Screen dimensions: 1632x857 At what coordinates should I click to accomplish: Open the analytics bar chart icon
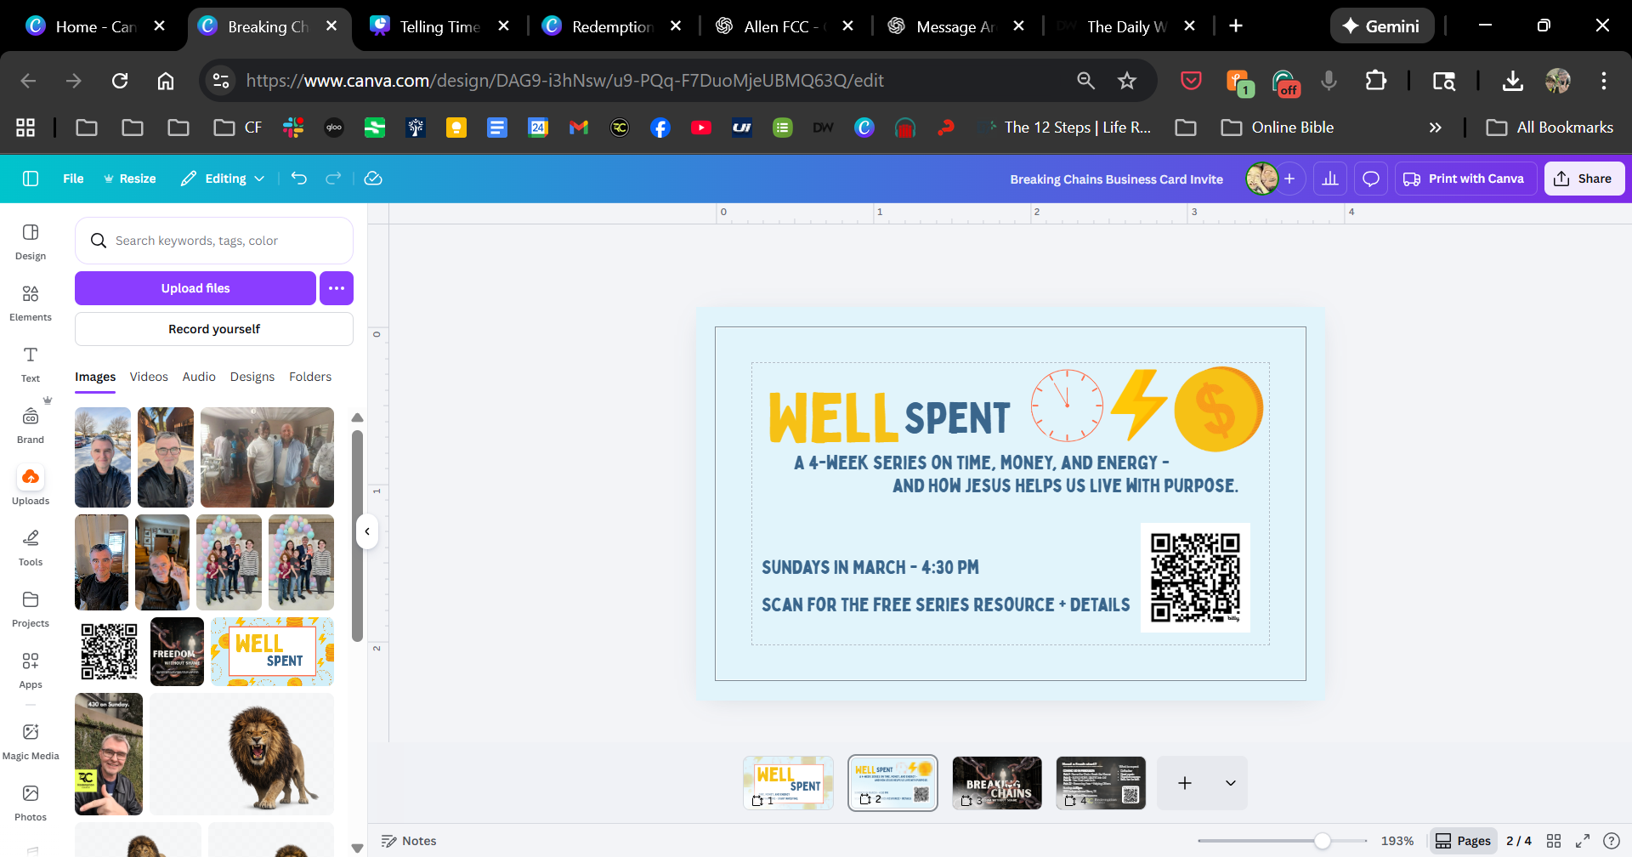click(1330, 179)
